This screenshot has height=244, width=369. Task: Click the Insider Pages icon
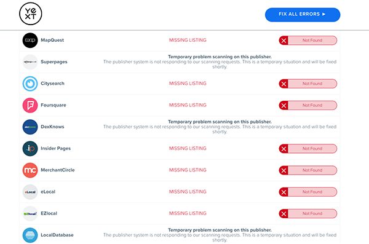pyautogui.click(x=30, y=149)
